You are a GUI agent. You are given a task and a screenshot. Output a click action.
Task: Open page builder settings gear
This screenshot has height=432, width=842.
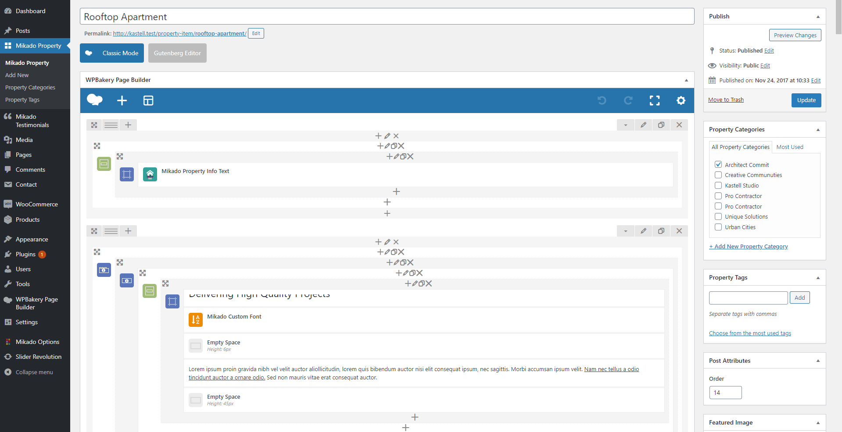(681, 100)
